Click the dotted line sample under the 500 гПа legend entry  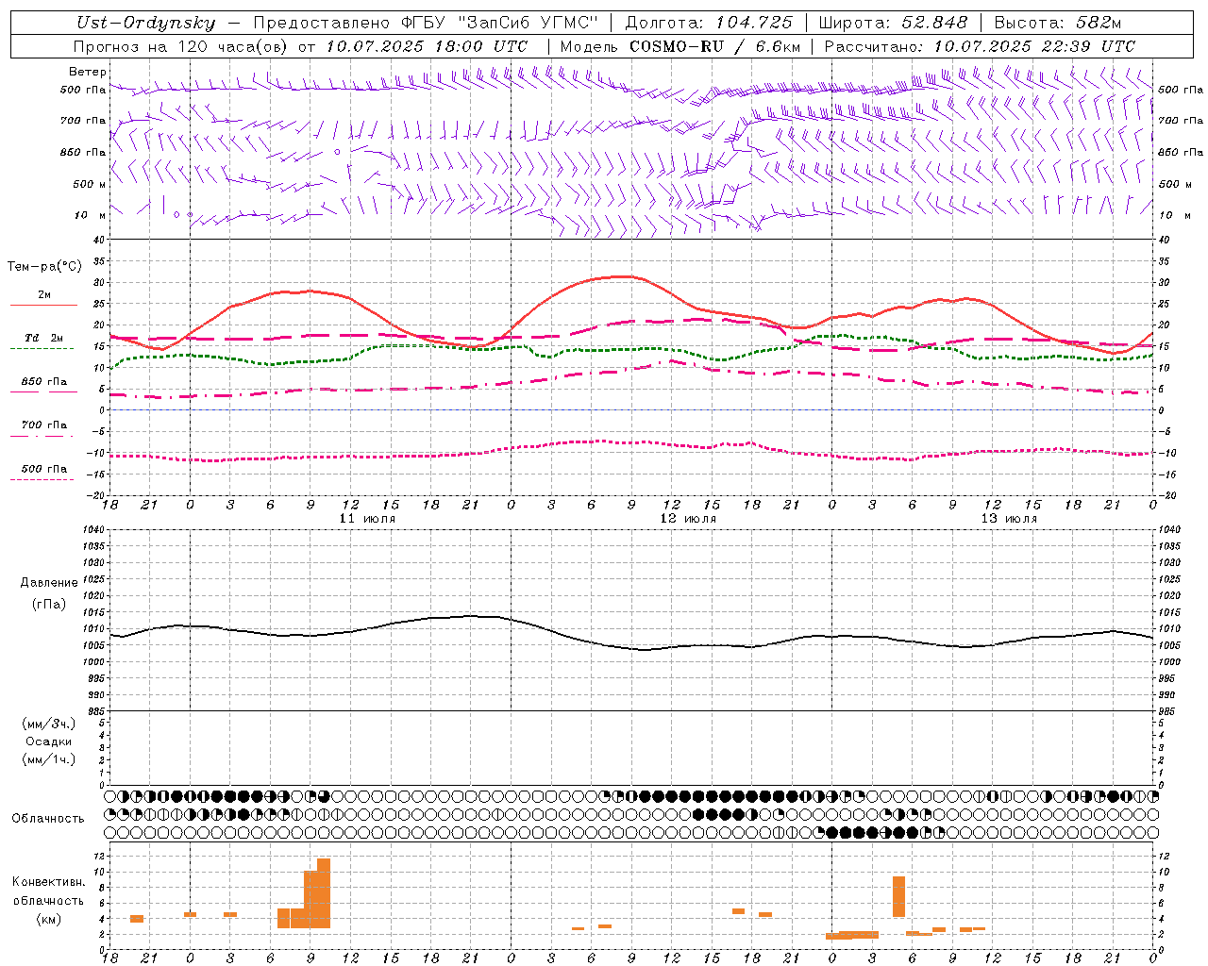(42, 480)
